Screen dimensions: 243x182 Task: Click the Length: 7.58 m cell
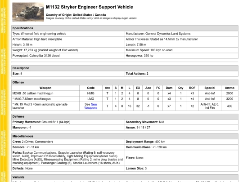point(181,45)
